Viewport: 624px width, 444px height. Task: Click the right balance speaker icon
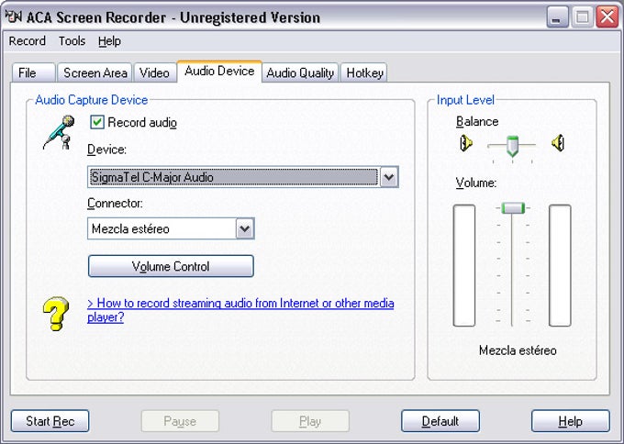point(558,143)
